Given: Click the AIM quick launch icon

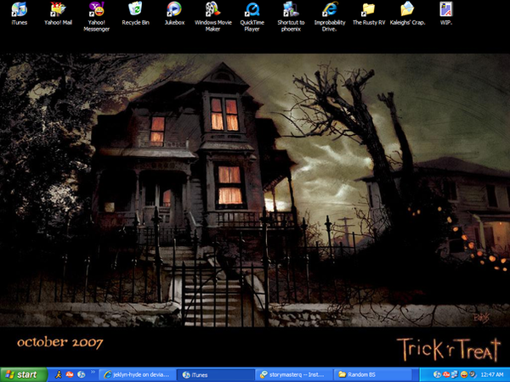Looking at the screenshot, I should pyautogui.click(x=59, y=374).
